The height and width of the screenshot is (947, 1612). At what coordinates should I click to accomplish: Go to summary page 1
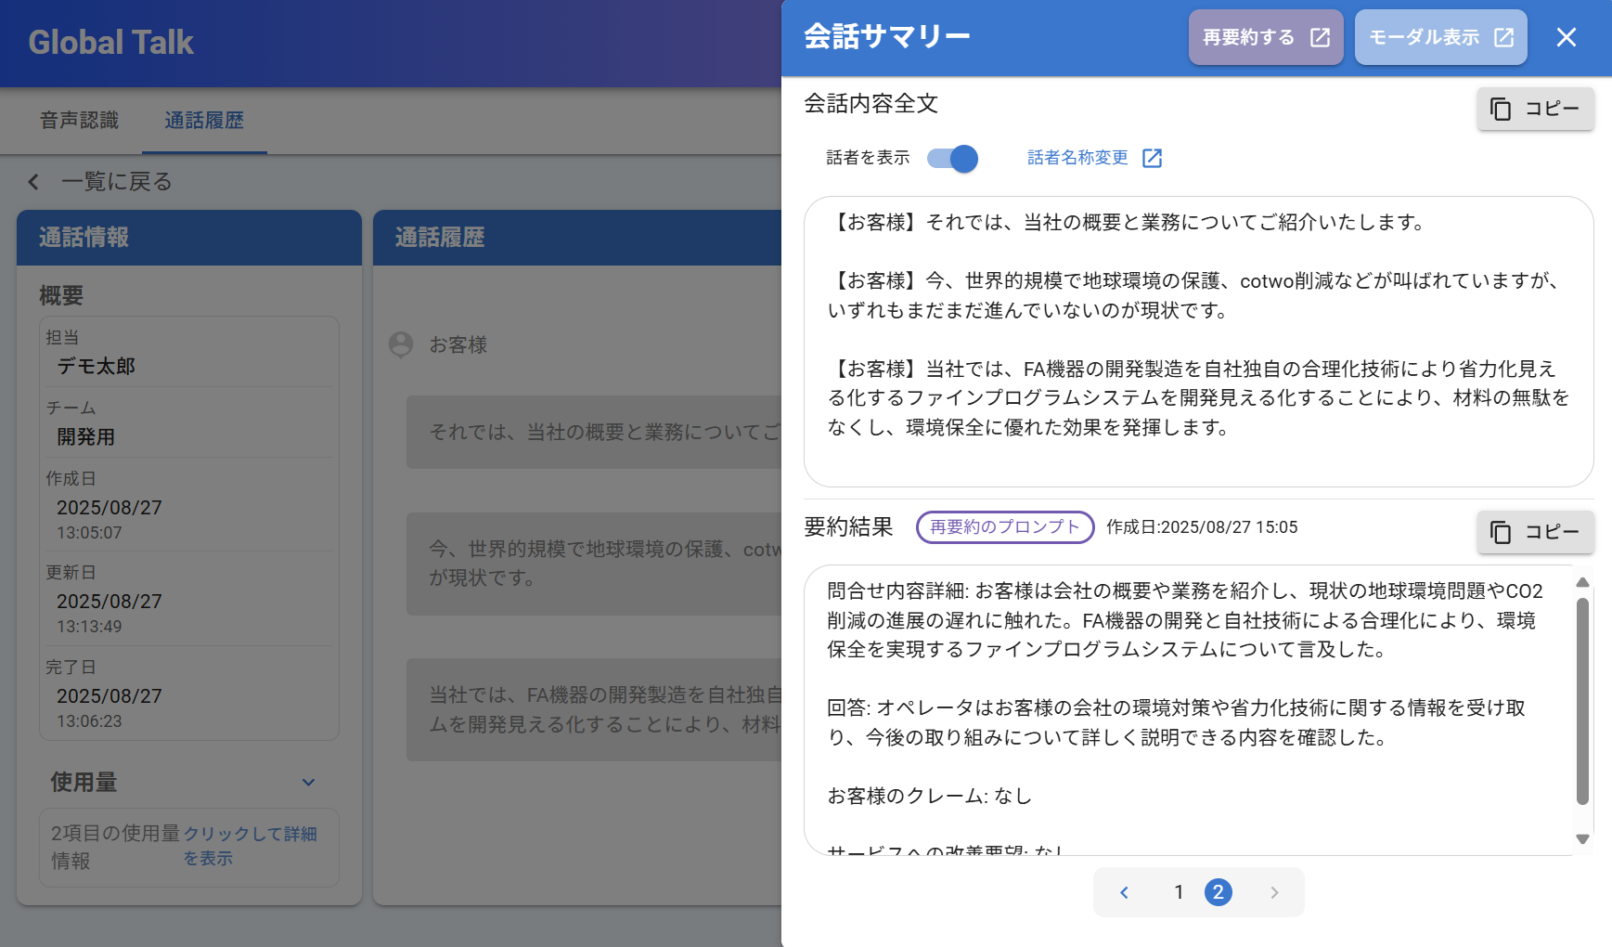1179,892
